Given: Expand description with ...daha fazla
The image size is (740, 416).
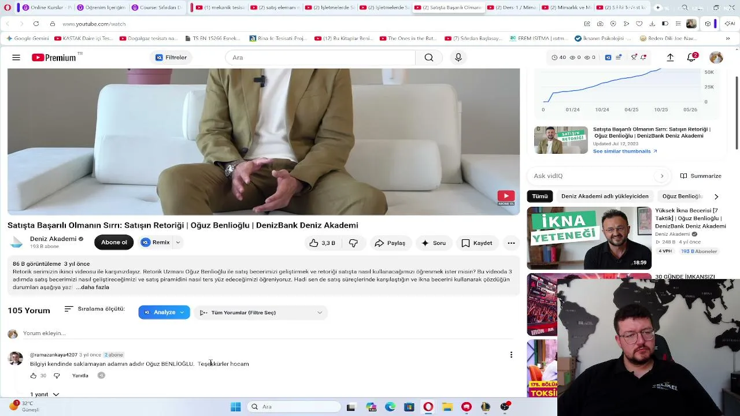Looking at the screenshot, I should tap(92, 287).
